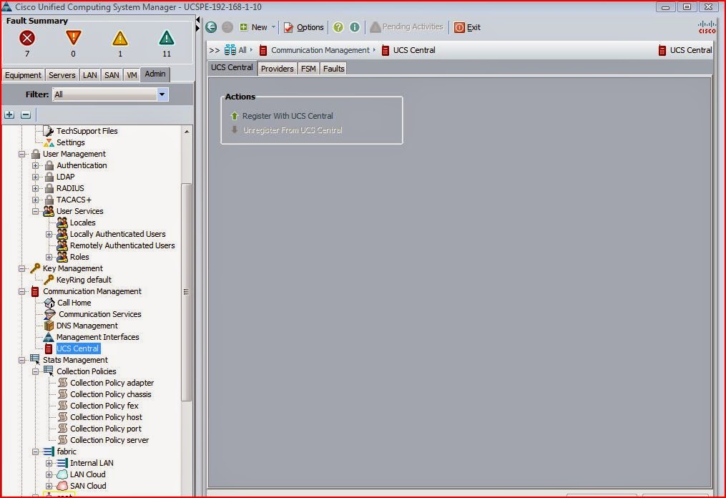Screen dimensions: 726x498
Task: Open the info about icon in toolbar
Action: coord(355,27)
